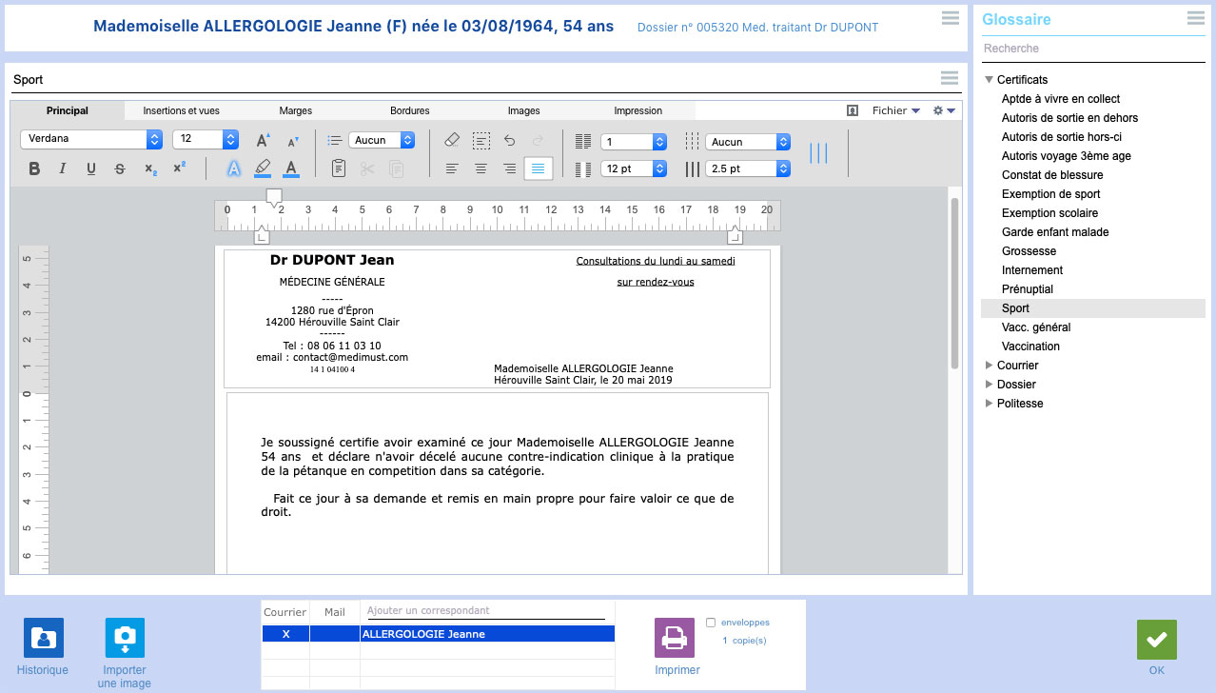Click the underline button
1216x693 pixels.
coord(91,169)
